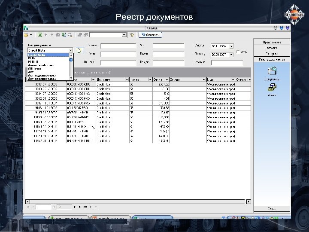Open the folder icon in the toolbar
309x232 pixels.
(26, 35)
